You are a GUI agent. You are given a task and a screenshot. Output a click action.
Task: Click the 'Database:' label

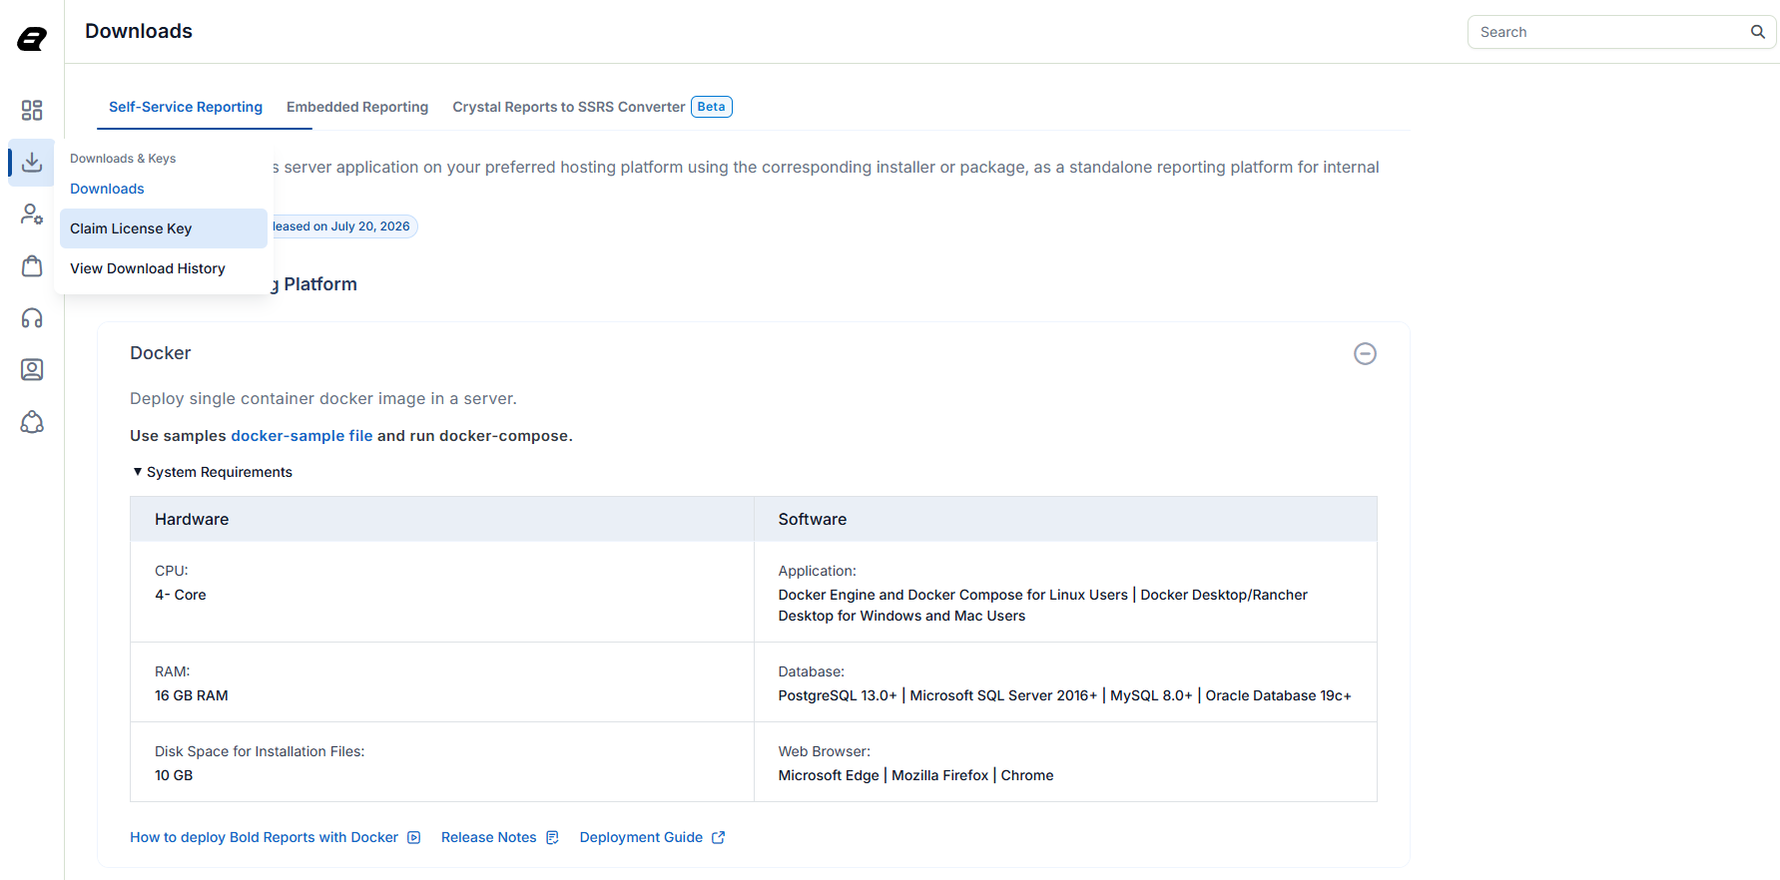[x=812, y=671]
